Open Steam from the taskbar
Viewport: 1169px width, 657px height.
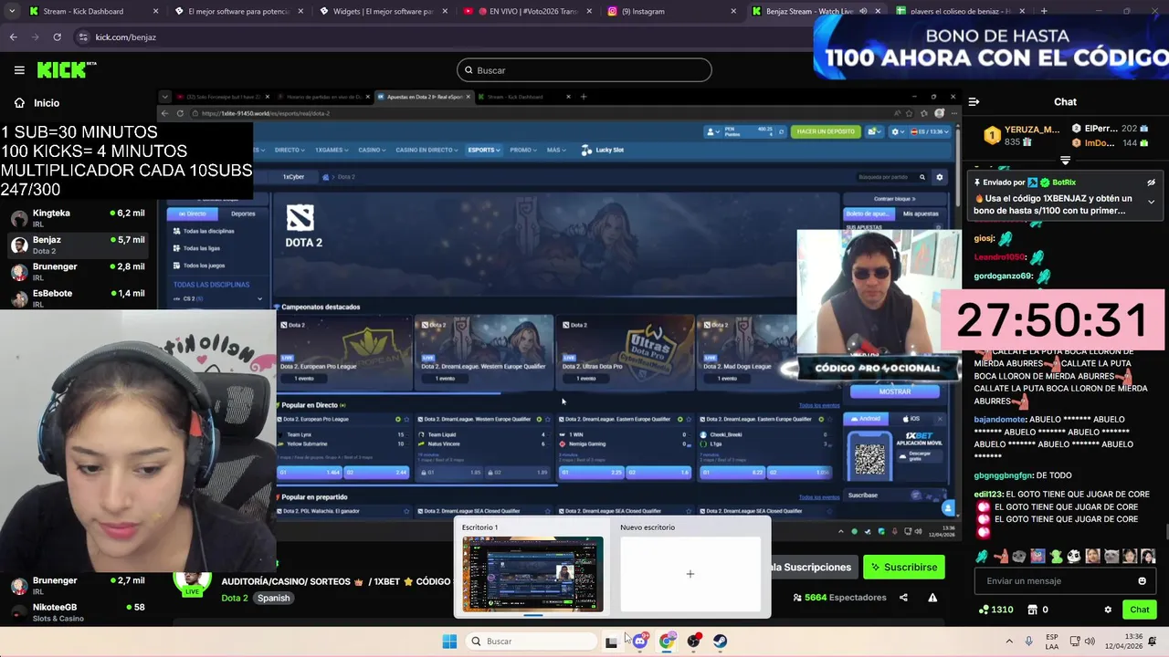[721, 641]
